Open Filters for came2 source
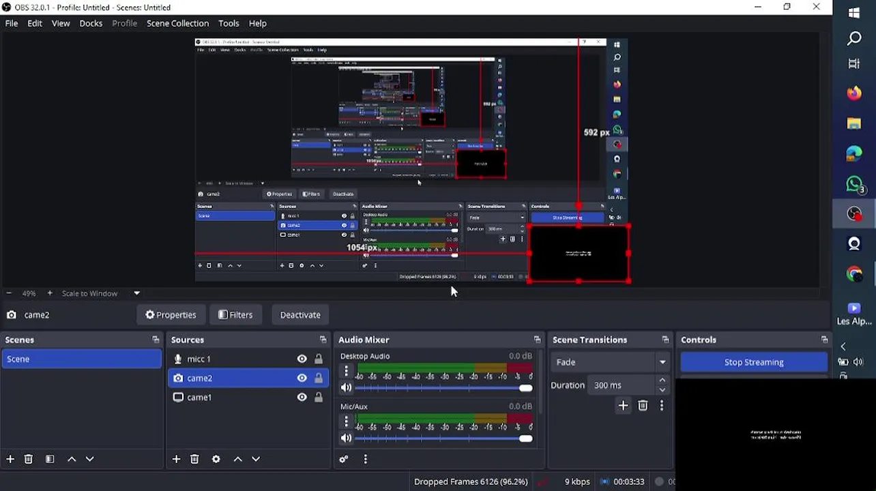 [235, 315]
